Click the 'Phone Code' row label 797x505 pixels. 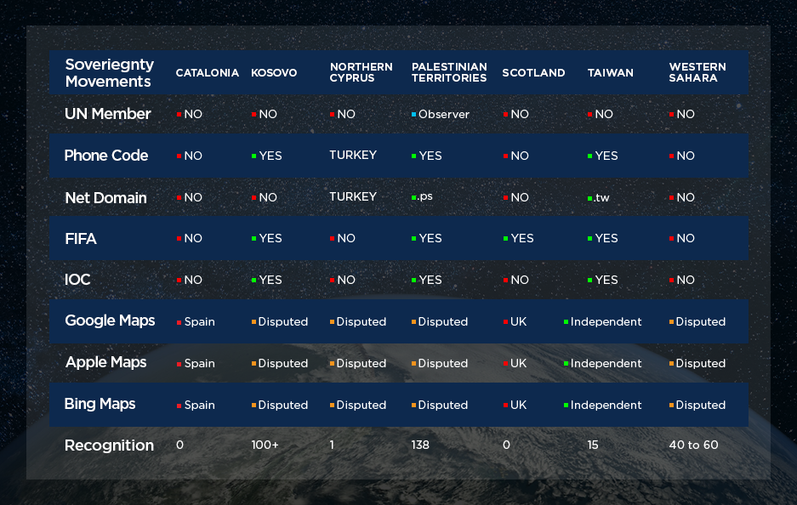click(x=106, y=156)
